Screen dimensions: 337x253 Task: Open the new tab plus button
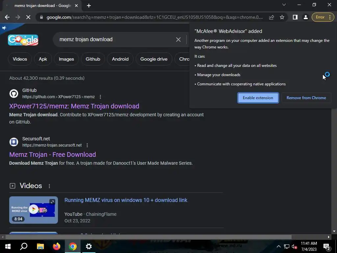tap(89, 6)
